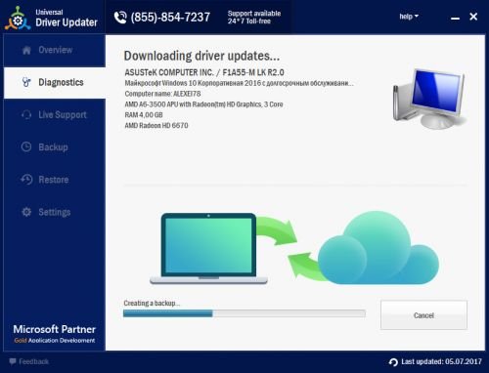Click the Microsoft Partner badge

tap(55, 334)
